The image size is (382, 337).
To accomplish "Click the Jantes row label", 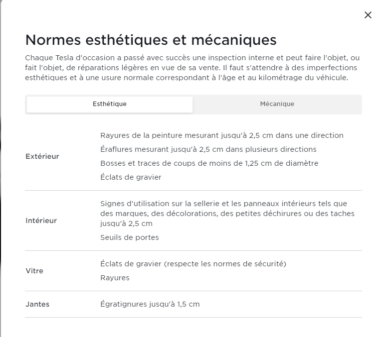I will click(x=37, y=304).
